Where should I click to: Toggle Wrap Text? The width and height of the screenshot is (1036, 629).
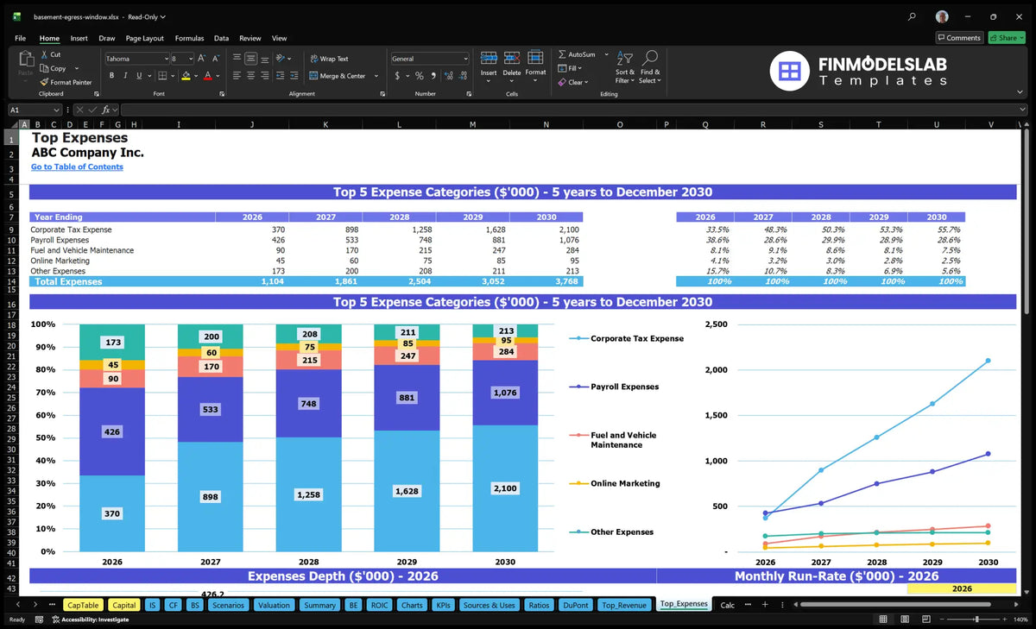[329, 59]
